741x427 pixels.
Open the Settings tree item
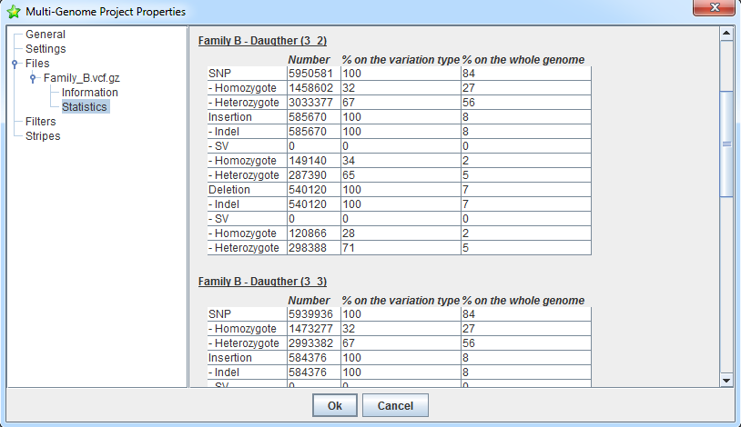point(46,49)
